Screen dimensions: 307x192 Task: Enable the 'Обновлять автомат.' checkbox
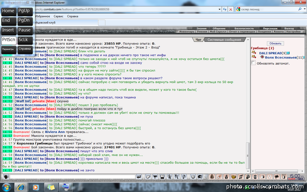(253, 63)
